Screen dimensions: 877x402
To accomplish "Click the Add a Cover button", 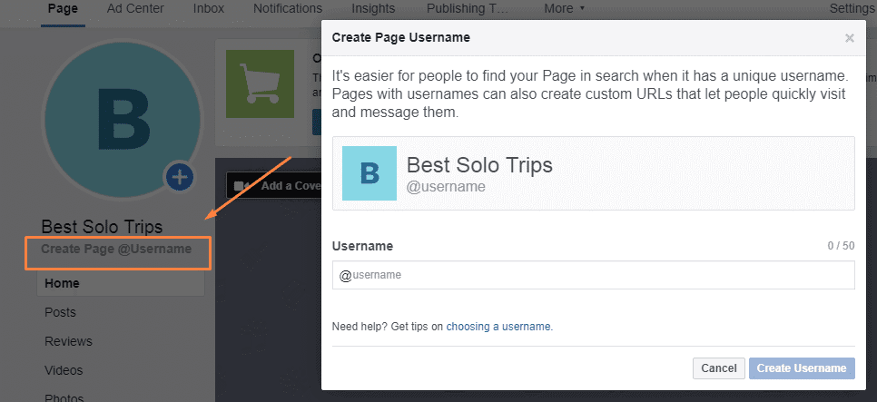I will click(x=273, y=186).
